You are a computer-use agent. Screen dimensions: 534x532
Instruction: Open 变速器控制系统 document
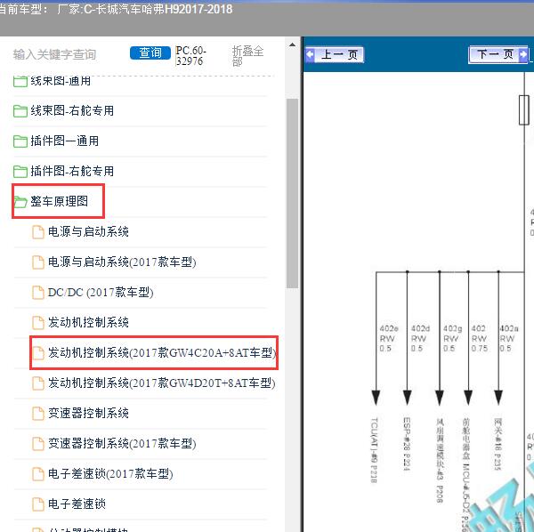(x=88, y=413)
